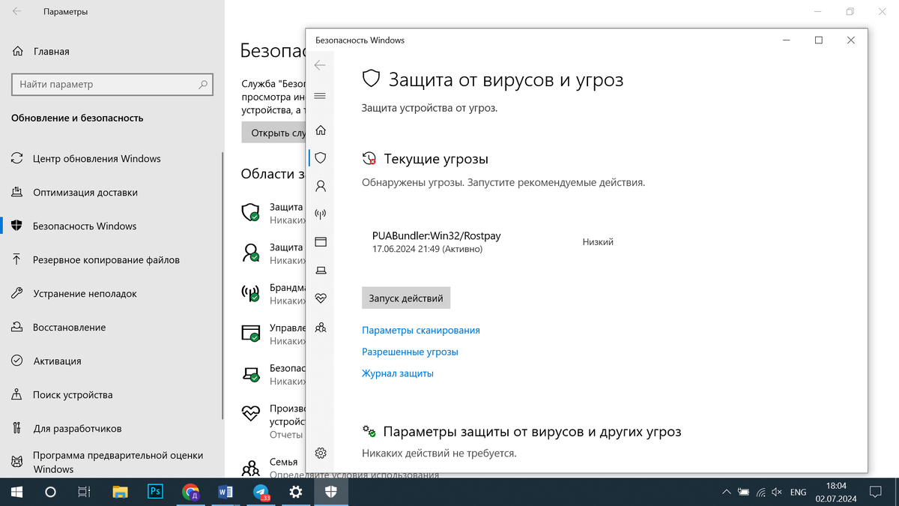
Task: Open Chrome from taskbar
Action: click(190, 492)
